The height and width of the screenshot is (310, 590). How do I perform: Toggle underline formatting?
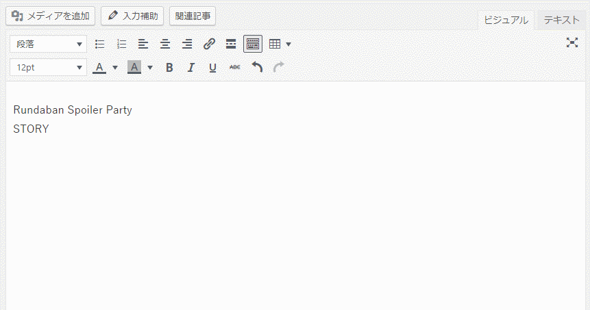pos(212,67)
